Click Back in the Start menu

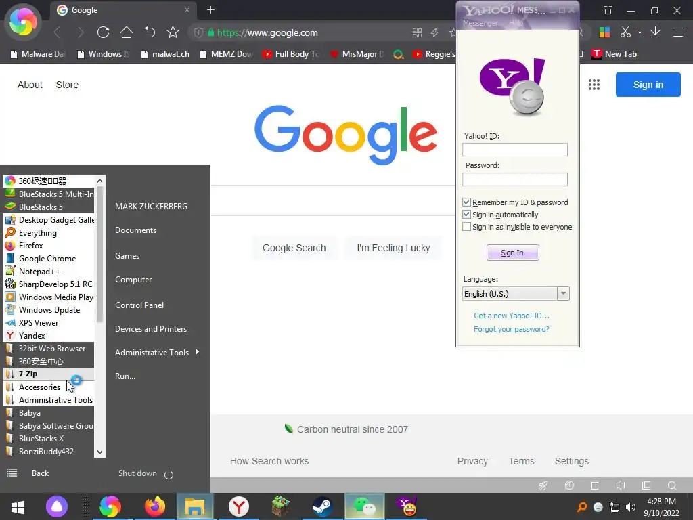click(x=40, y=473)
